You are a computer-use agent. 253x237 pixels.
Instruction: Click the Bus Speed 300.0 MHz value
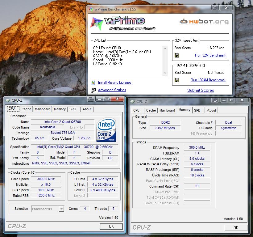(x=46, y=190)
